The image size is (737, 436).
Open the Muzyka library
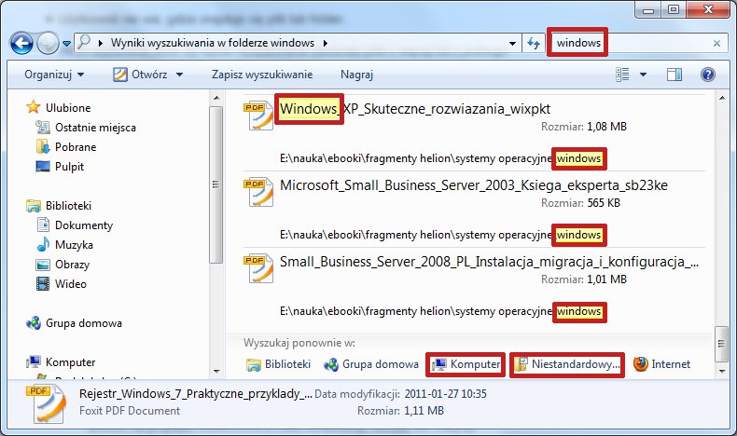pyautogui.click(x=75, y=245)
